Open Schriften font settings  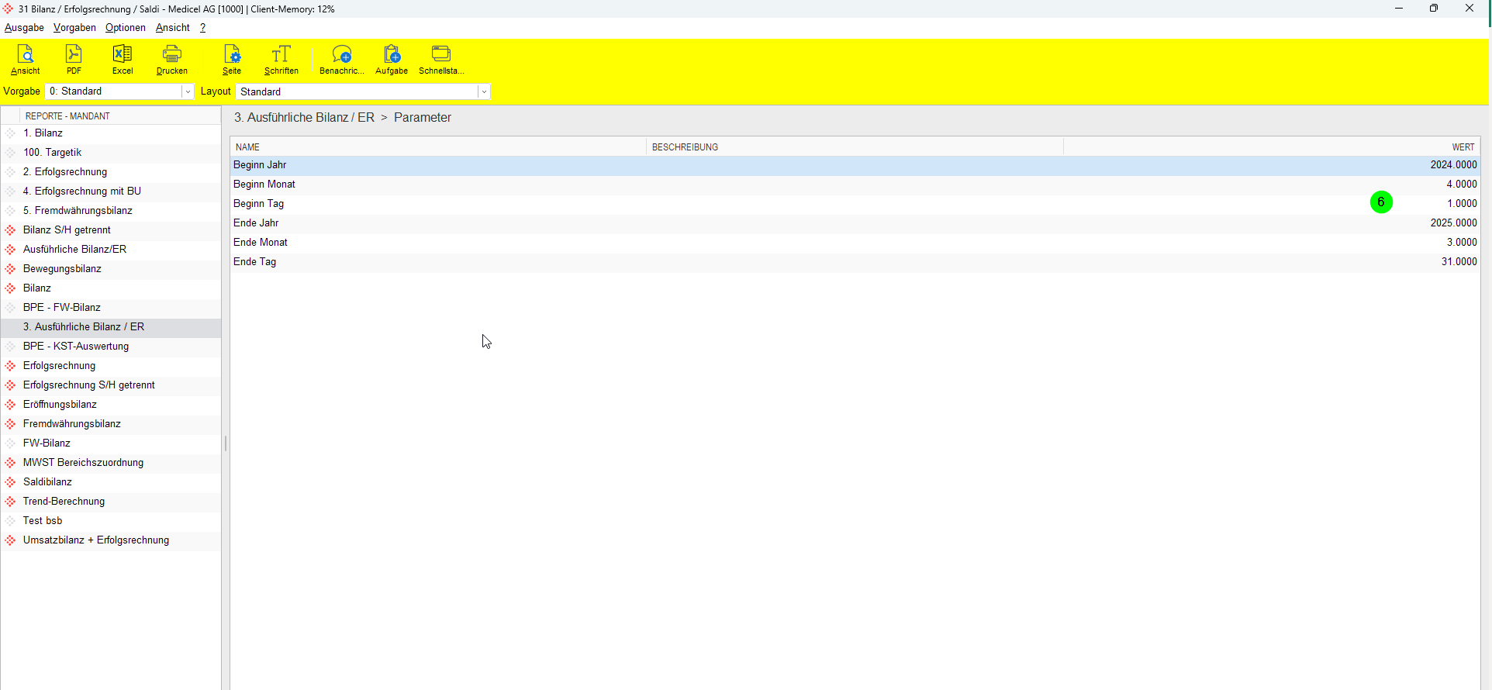[x=281, y=60]
